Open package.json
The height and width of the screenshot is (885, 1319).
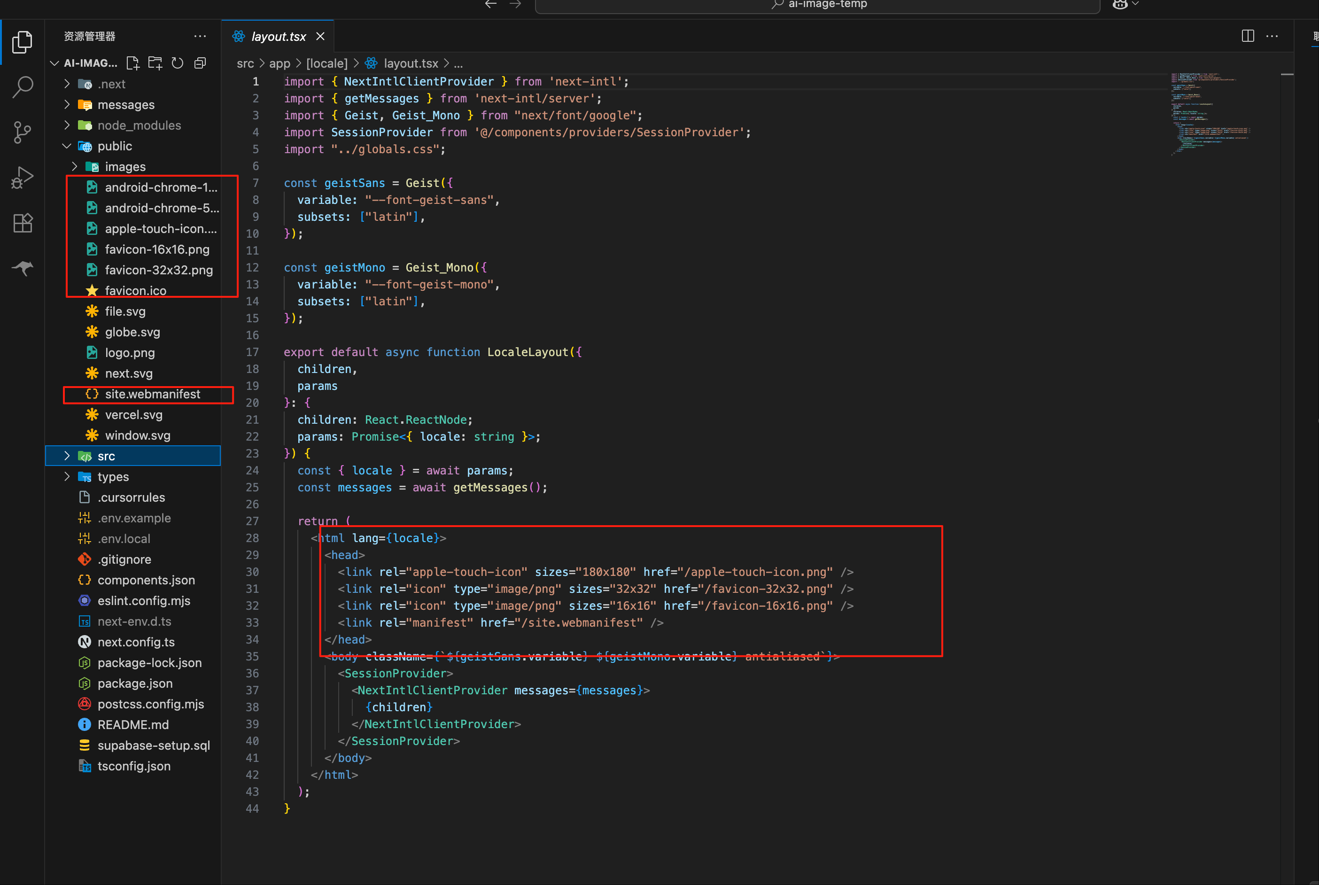tap(132, 683)
